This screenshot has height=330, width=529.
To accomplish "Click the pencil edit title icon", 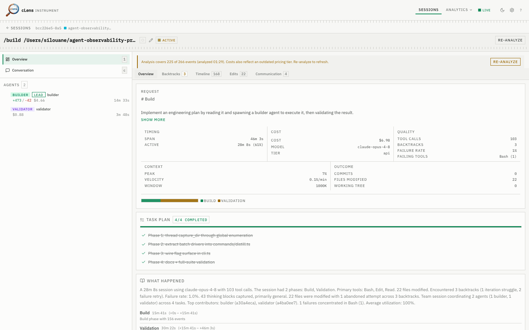I will 151,40.
